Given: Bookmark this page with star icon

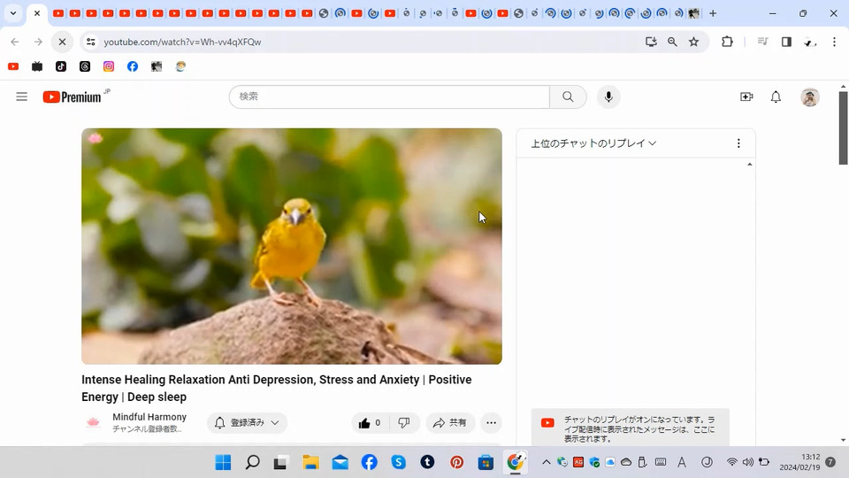Looking at the screenshot, I should point(693,42).
